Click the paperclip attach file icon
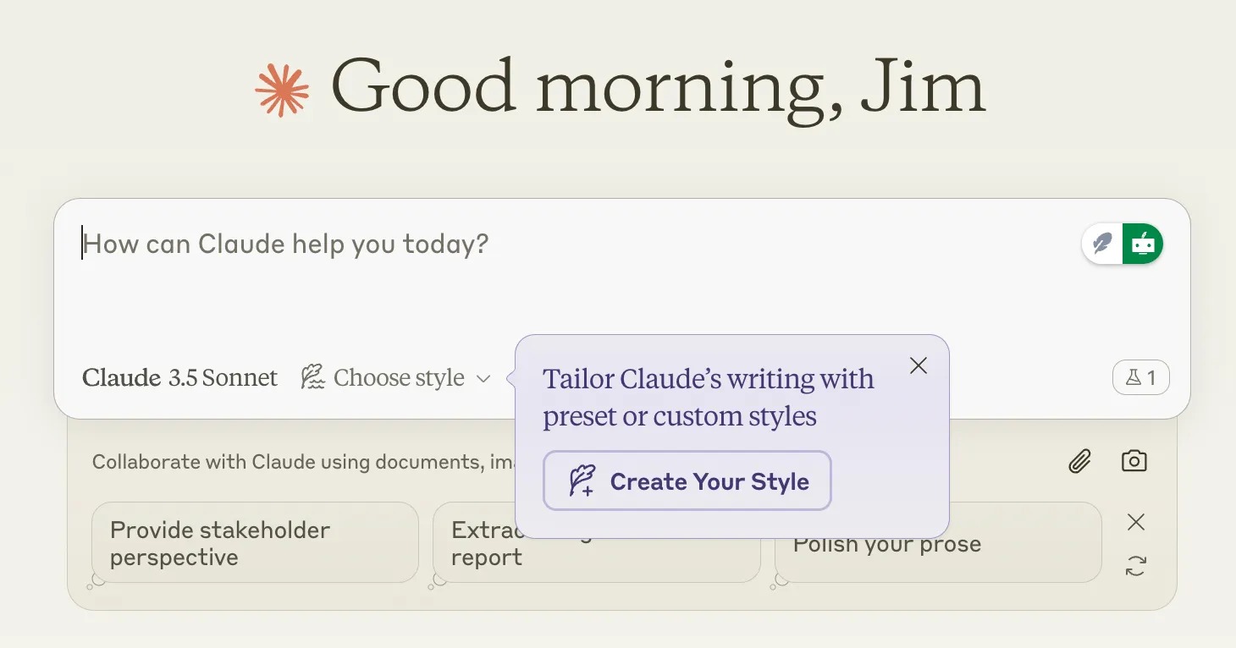1236x648 pixels. point(1079,461)
